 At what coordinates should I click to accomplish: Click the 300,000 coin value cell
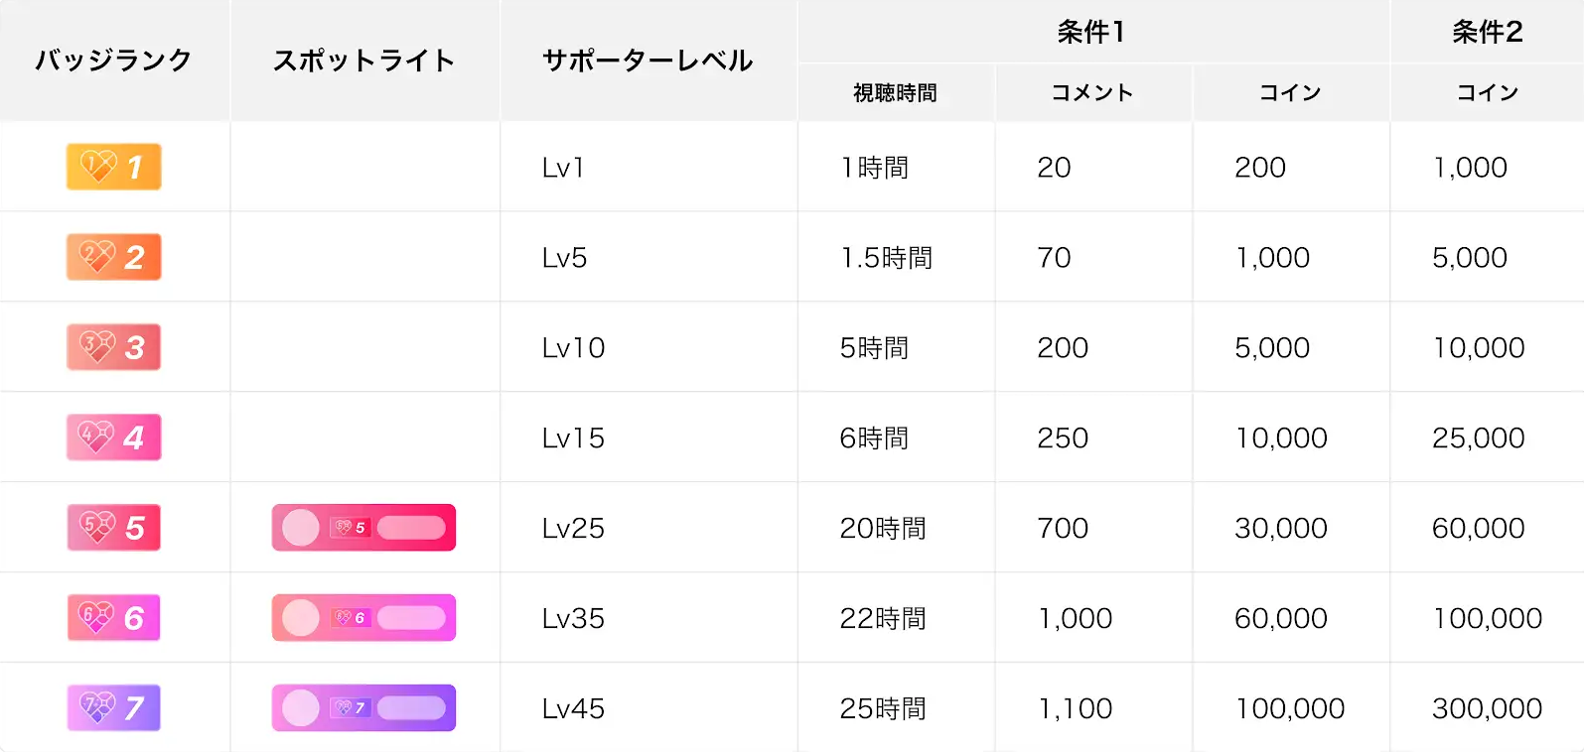click(1487, 708)
